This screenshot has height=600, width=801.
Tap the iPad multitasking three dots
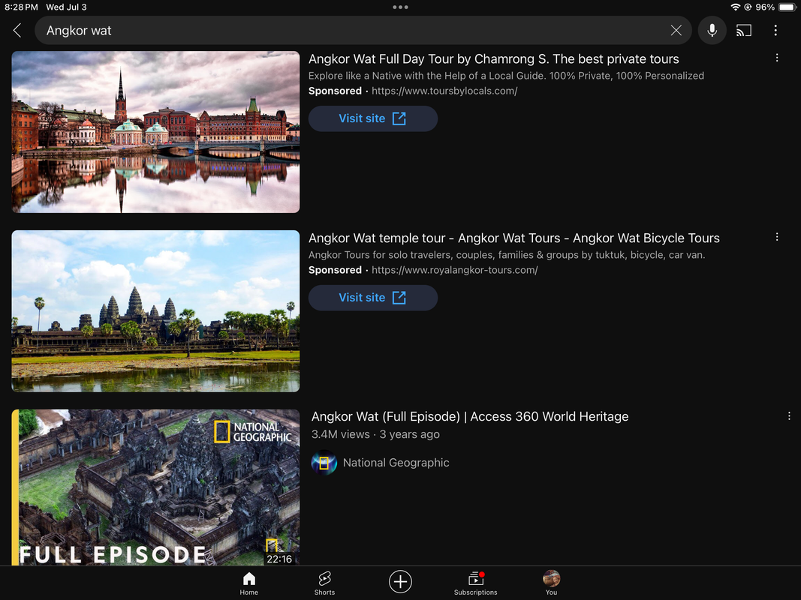(401, 7)
